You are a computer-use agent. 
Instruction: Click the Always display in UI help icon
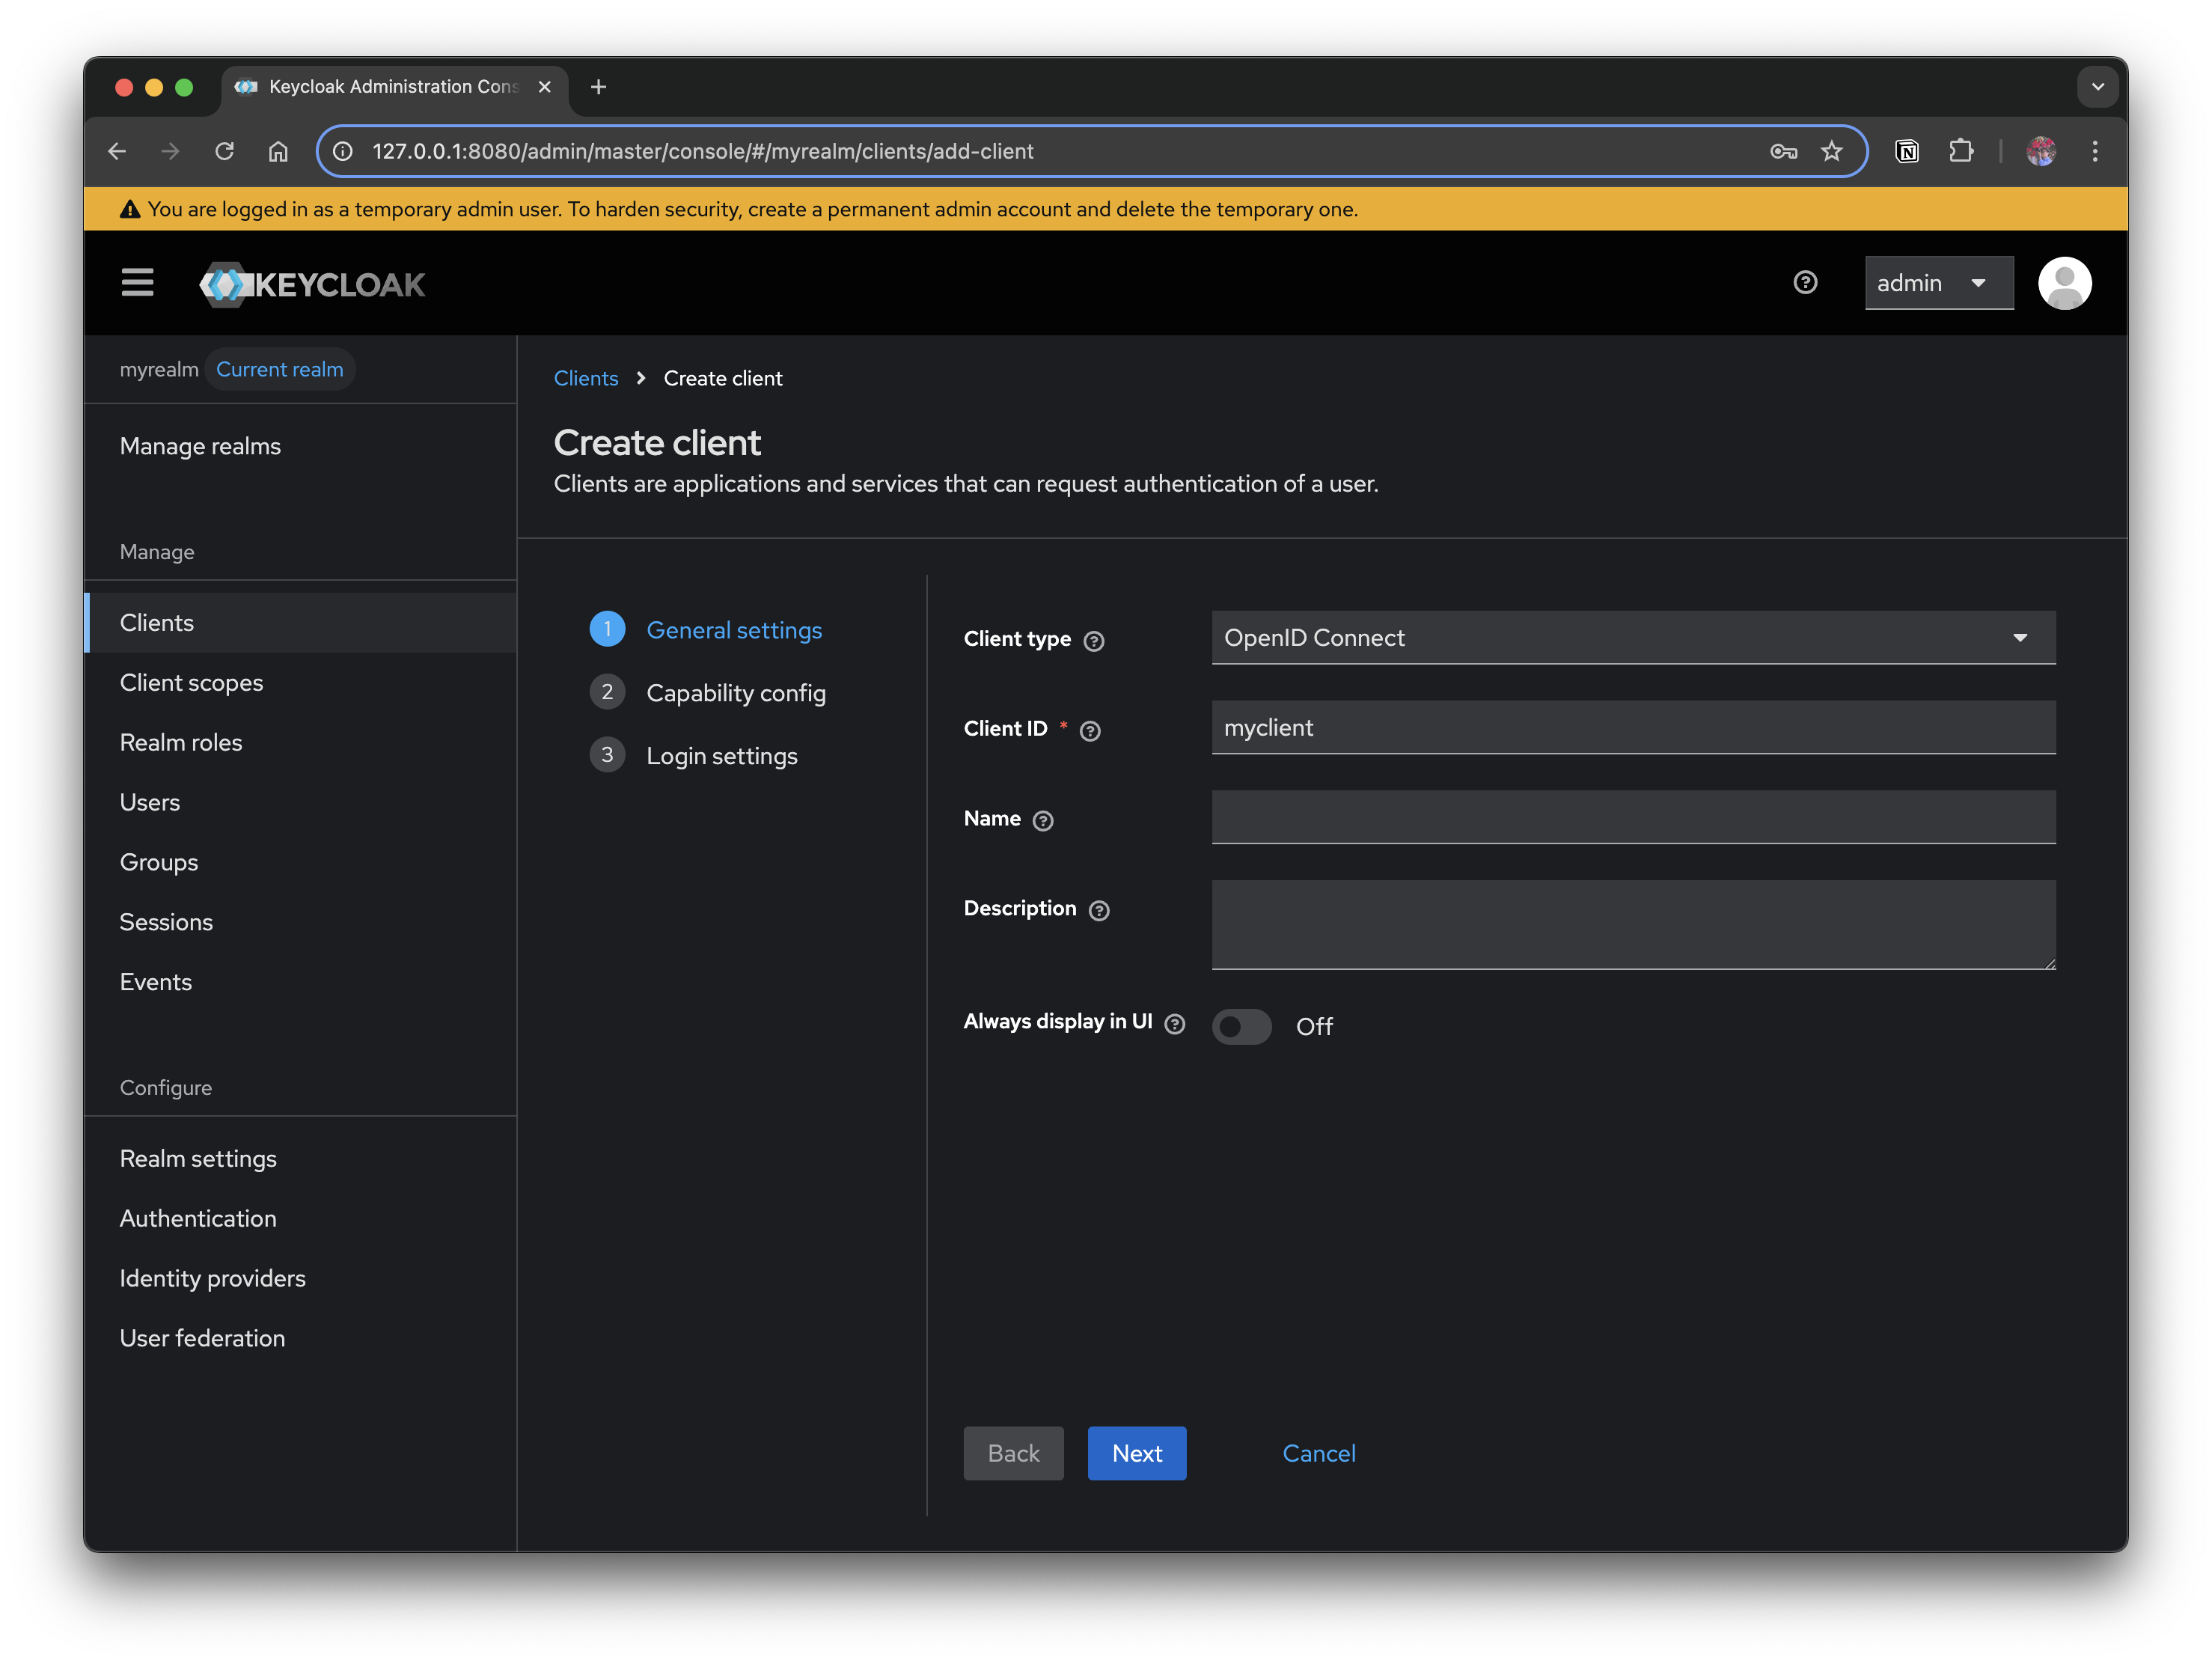(x=1176, y=1023)
